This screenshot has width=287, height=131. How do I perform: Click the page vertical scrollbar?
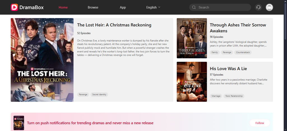coord(286,65)
